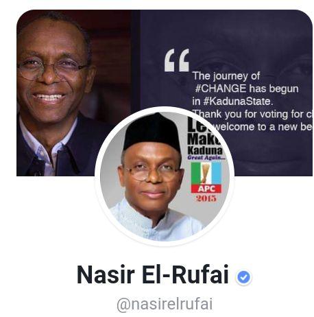Click the large quotation mark graphic

tap(177, 60)
